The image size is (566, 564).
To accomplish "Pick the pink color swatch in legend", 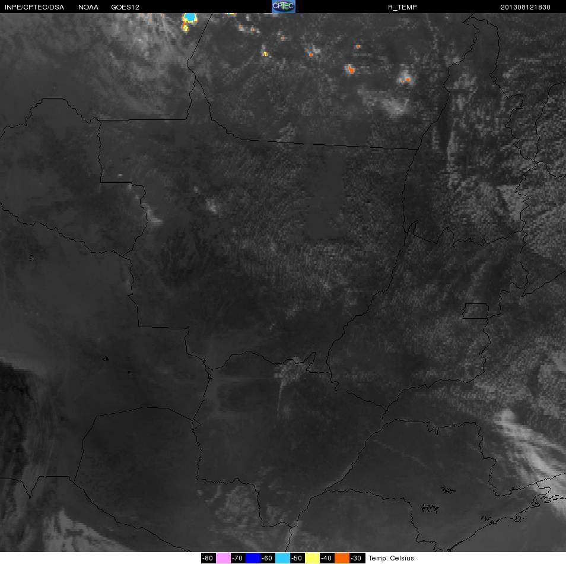I will (224, 558).
